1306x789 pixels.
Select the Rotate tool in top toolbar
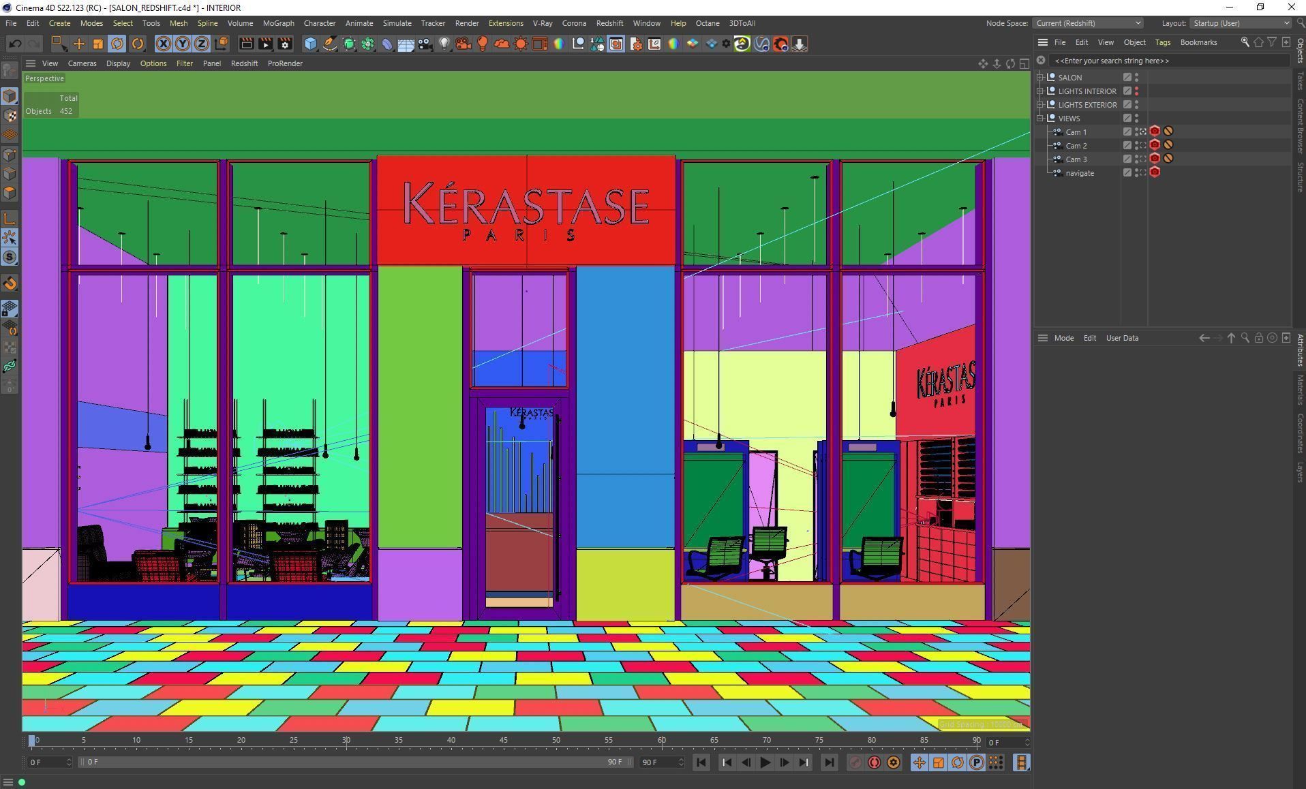pyautogui.click(x=117, y=44)
